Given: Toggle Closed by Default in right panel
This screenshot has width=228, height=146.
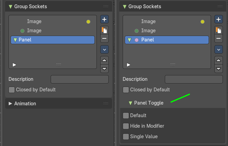Looking at the screenshot, I should (126, 90).
